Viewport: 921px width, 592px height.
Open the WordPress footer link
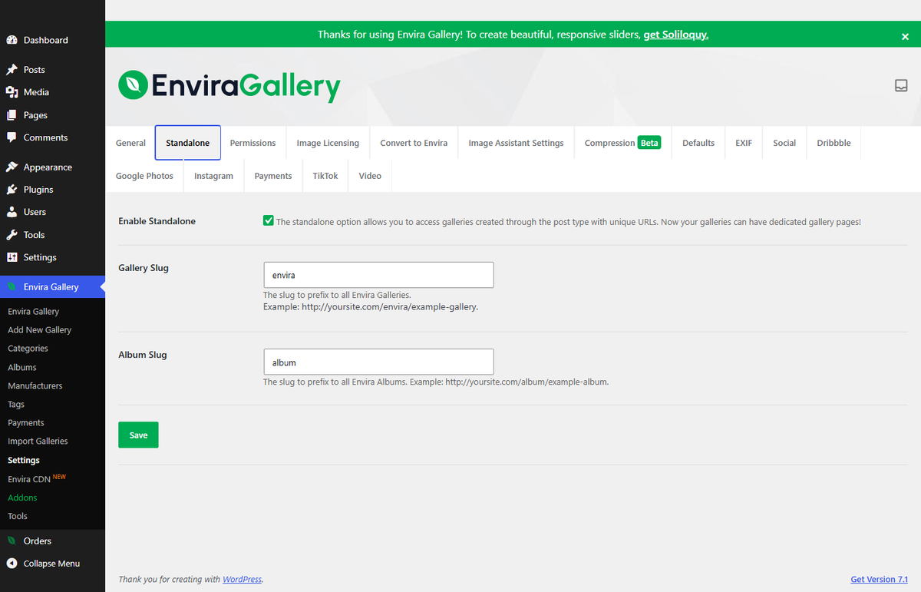pyautogui.click(x=243, y=579)
